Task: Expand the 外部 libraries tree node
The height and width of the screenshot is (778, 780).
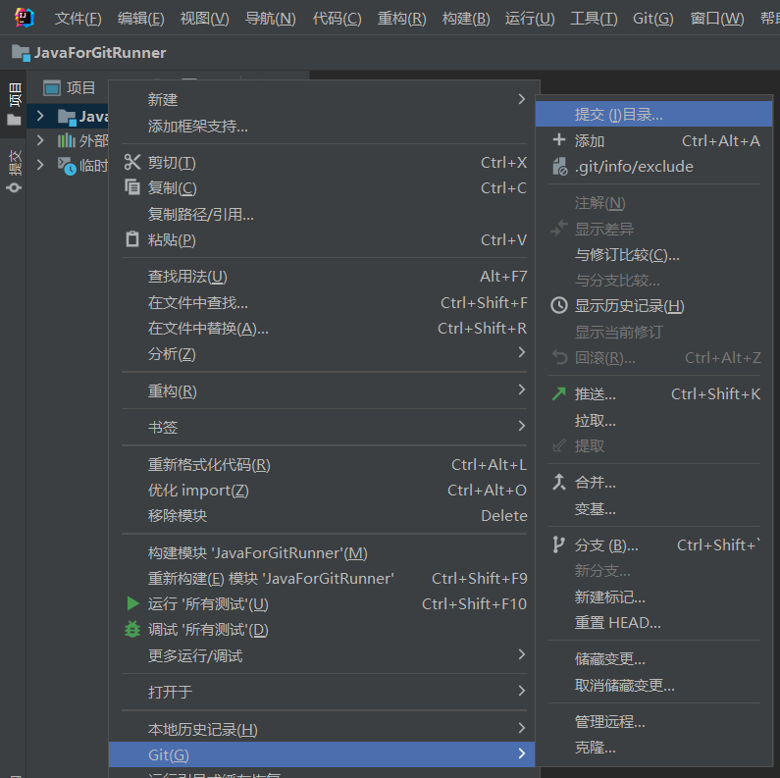Action: [x=41, y=140]
